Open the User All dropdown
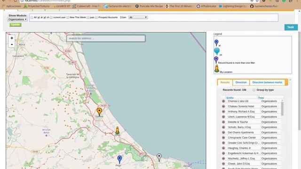 (138, 17)
